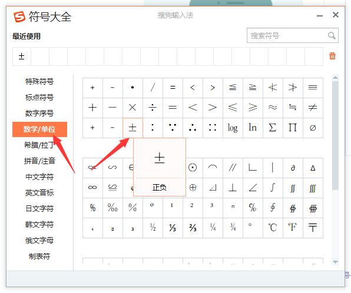Insert the infinity symbol ∞
351x293 pixels.
(x=92, y=188)
